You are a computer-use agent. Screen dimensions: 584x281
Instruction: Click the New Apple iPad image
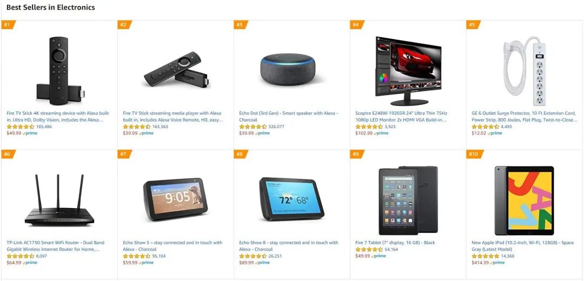[525, 200]
